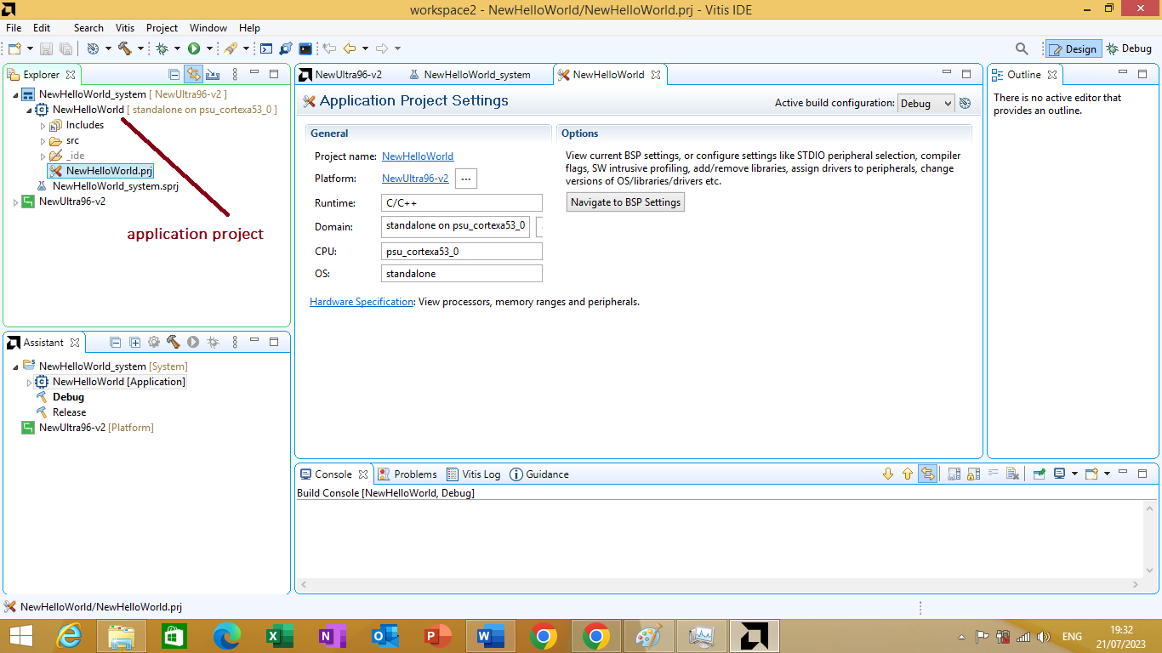1162x653 pixels.
Task: Select NewHelloWorld.prj in Explorer
Action: (101, 171)
